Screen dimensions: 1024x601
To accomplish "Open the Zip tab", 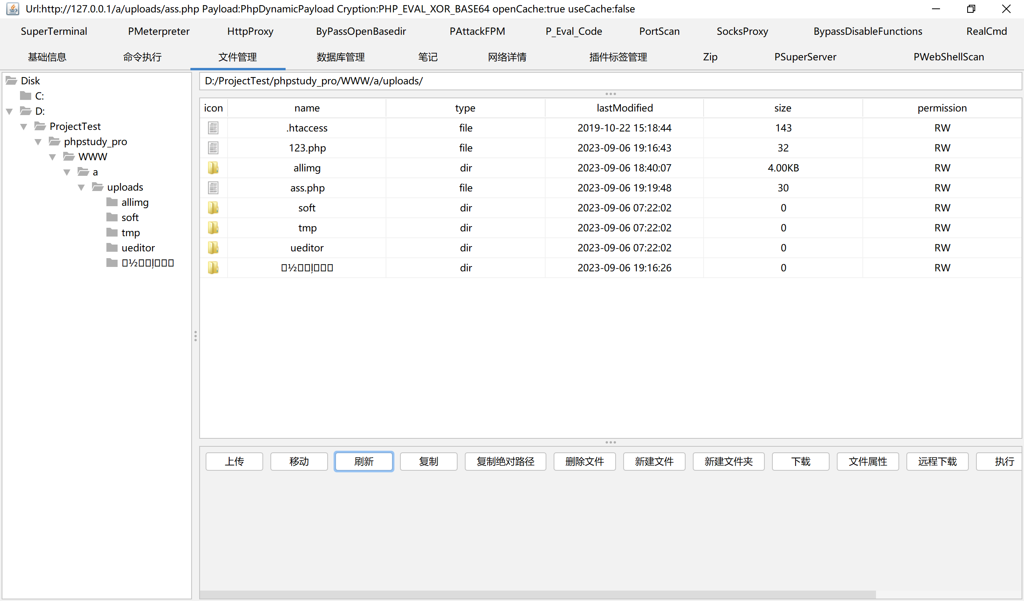I will [710, 57].
